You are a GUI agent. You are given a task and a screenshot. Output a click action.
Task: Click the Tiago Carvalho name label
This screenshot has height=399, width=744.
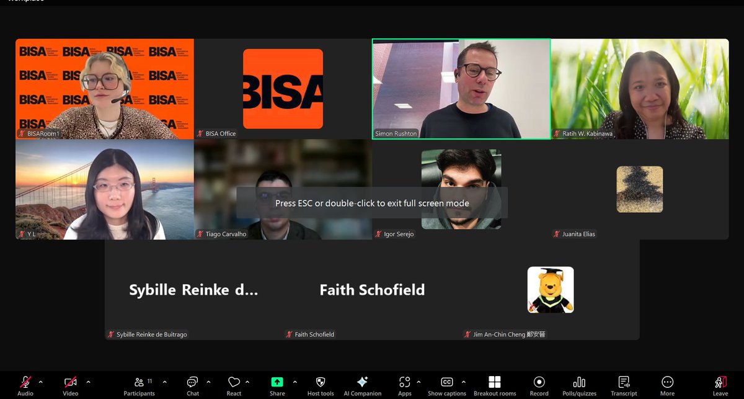226,234
